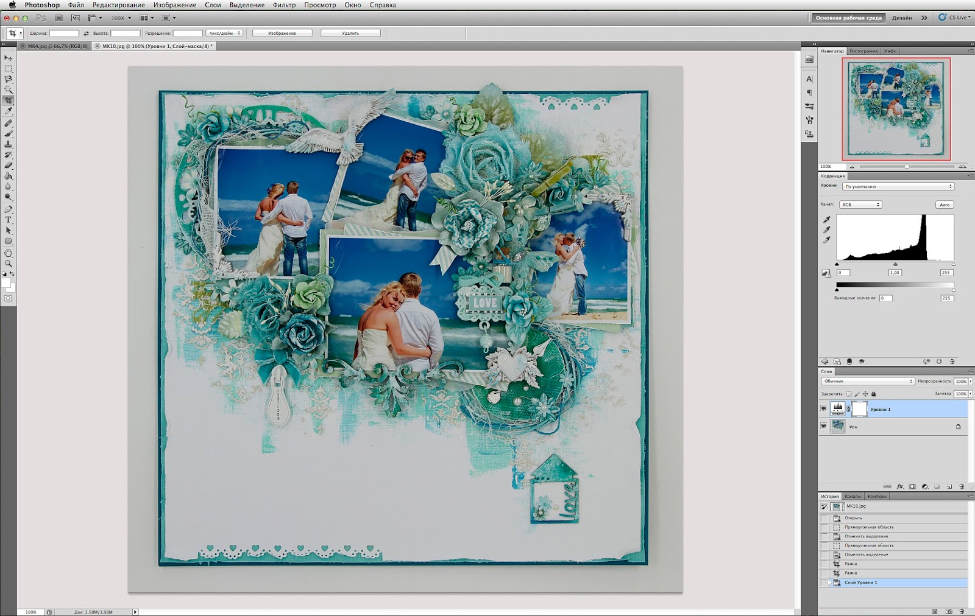Hide the Фон layer
975x616 pixels.
point(824,426)
